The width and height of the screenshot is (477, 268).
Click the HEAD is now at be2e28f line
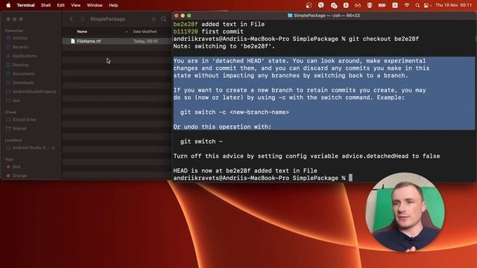245,170
